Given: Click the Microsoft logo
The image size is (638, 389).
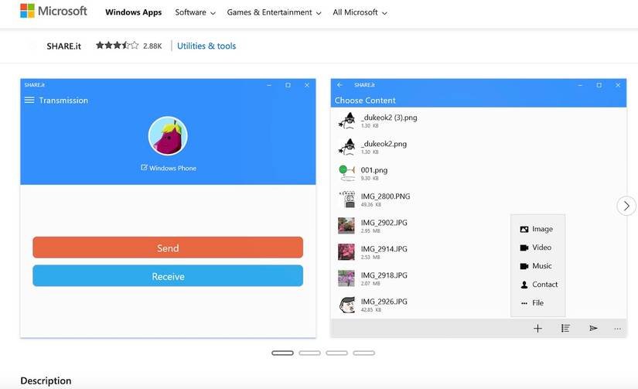Looking at the screenshot, I should 53,12.
